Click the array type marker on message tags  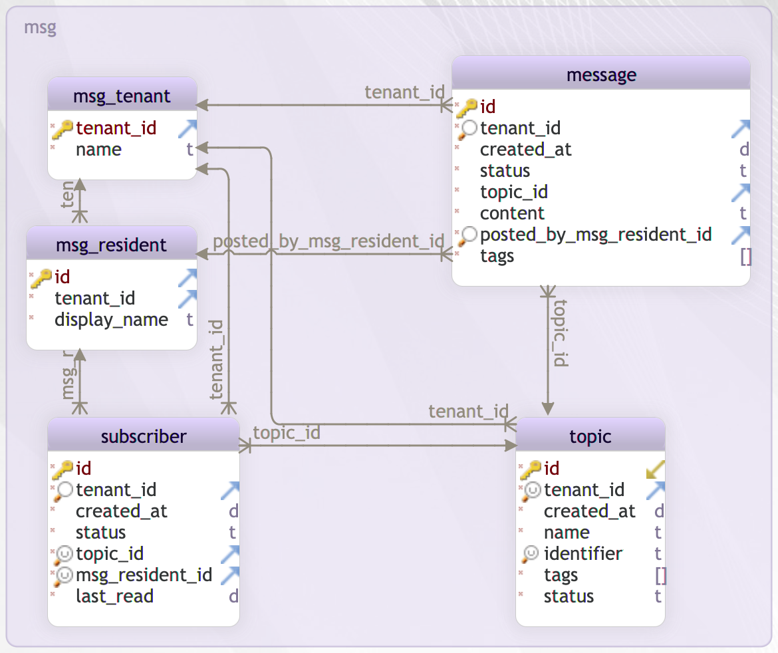745,257
